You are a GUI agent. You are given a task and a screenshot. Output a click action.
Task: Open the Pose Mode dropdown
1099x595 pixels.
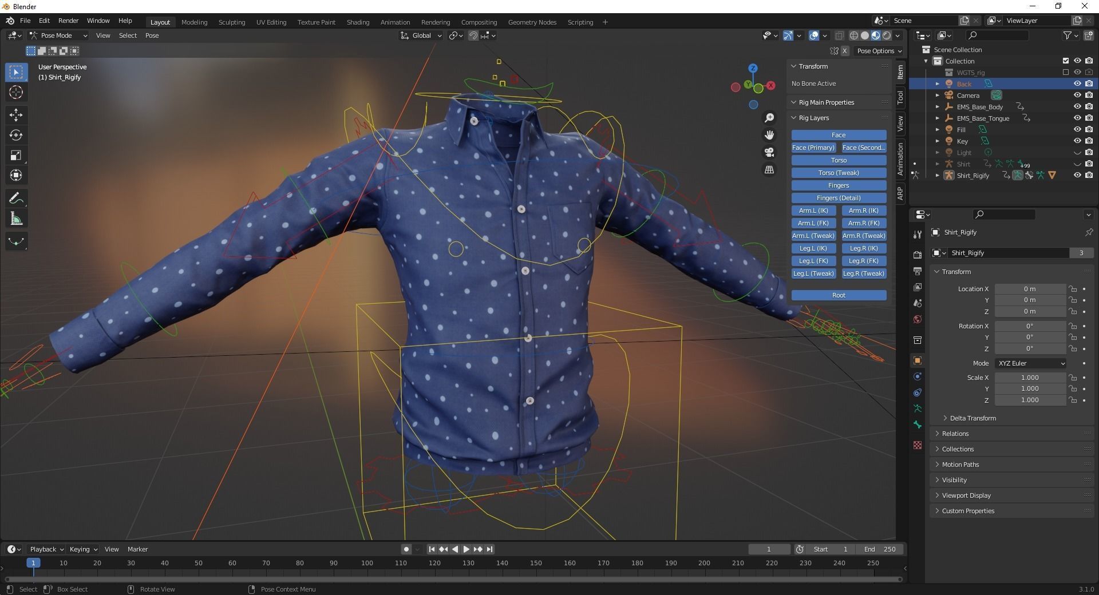[x=59, y=35]
